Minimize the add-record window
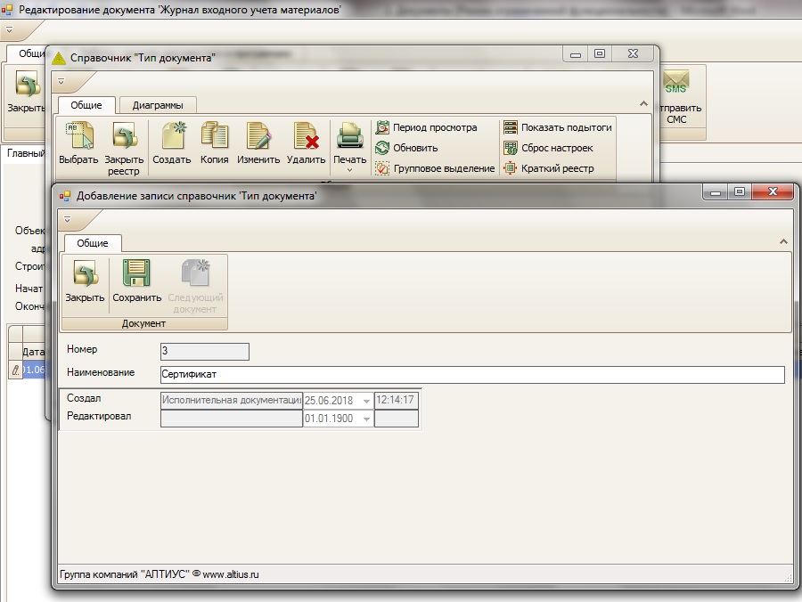 tap(715, 192)
